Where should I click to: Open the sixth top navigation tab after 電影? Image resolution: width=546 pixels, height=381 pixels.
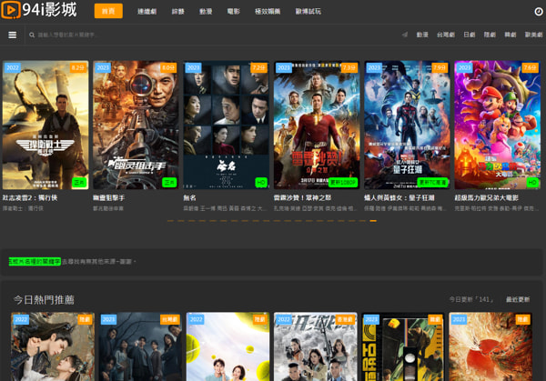[x=268, y=12]
